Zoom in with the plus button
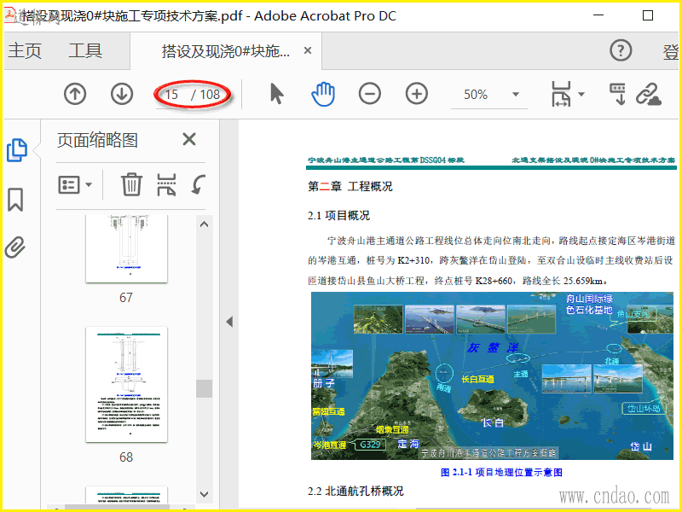Viewport: 682px width, 512px height. click(x=417, y=94)
